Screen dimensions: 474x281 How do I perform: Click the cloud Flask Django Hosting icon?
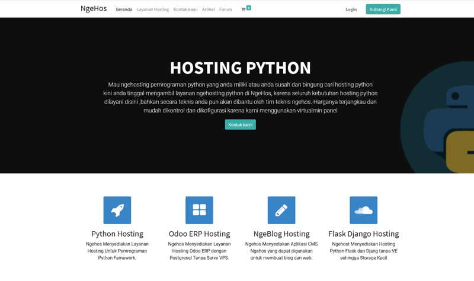(x=363, y=210)
